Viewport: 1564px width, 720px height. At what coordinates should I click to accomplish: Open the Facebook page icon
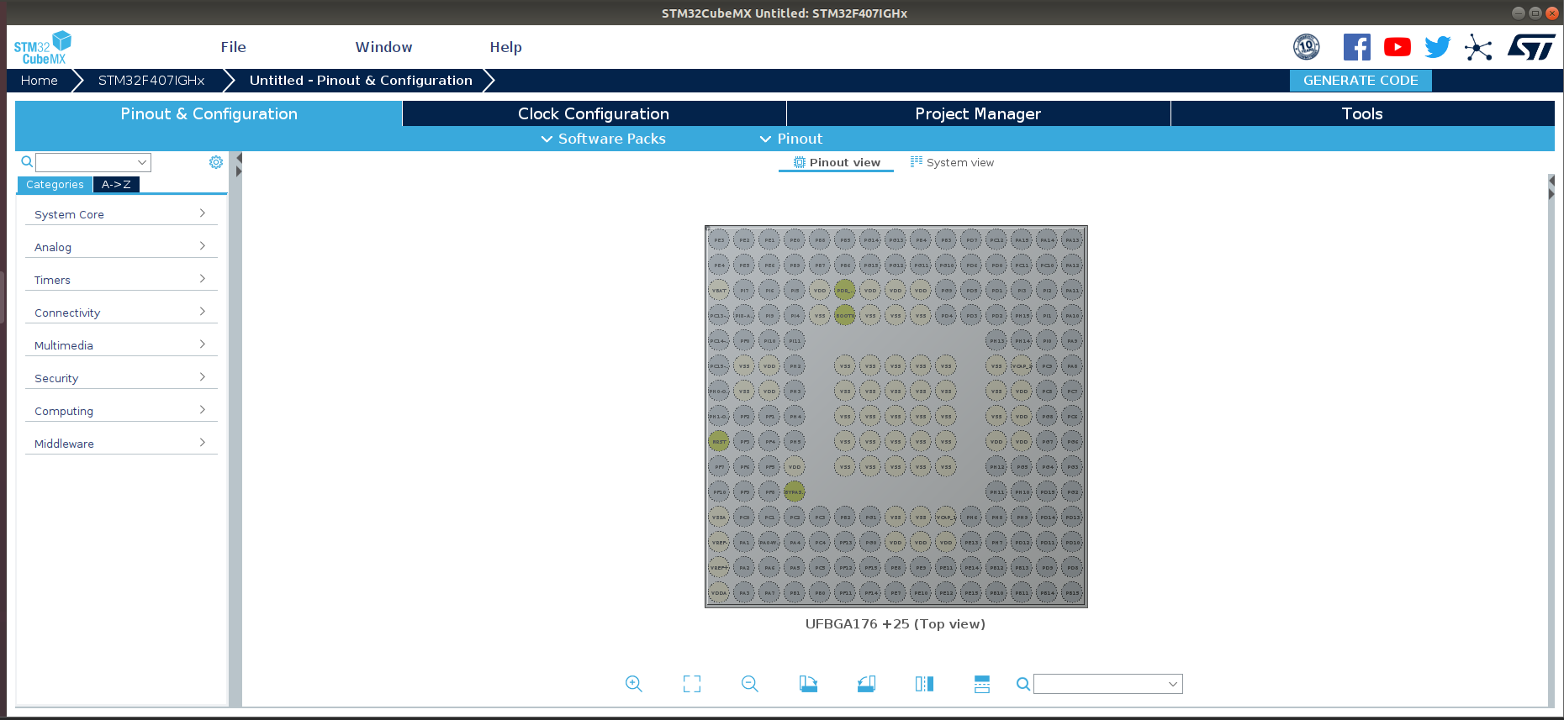pos(1356,47)
